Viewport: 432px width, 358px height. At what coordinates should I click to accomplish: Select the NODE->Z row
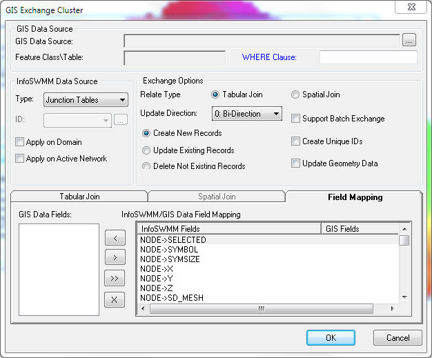point(268,288)
